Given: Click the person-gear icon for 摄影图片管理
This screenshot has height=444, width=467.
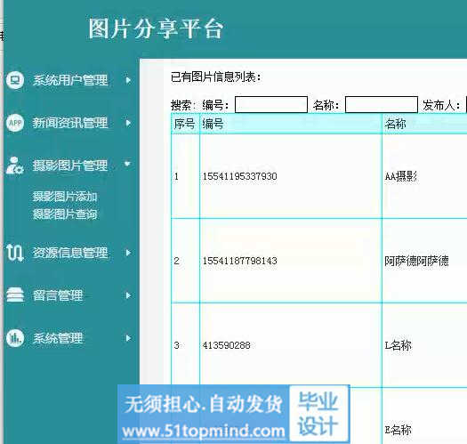Looking at the screenshot, I should [x=14, y=165].
